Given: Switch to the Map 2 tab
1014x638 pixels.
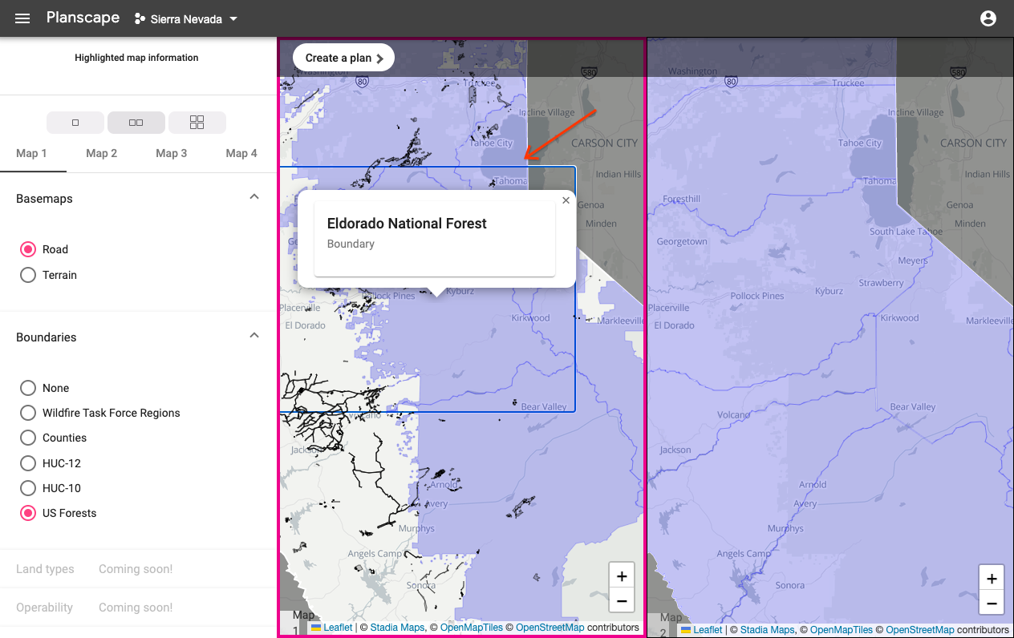Looking at the screenshot, I should tap(101, 153).
